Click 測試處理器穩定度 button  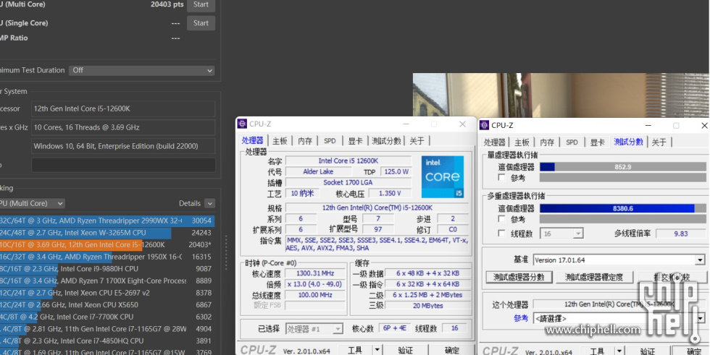(x=594, y=277)
